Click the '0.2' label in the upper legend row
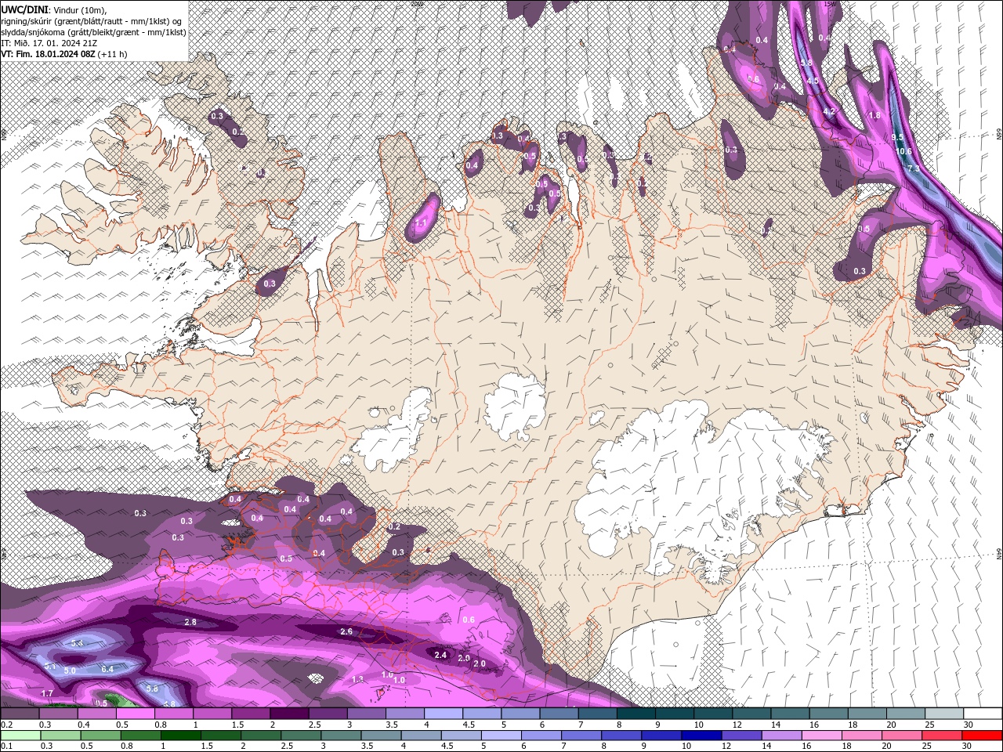 point(6,725)
